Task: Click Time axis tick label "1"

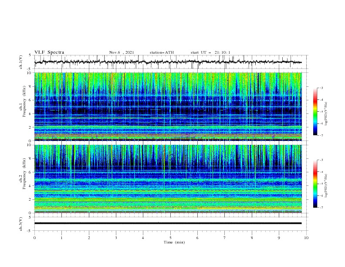Action: (x=61, y=238)
